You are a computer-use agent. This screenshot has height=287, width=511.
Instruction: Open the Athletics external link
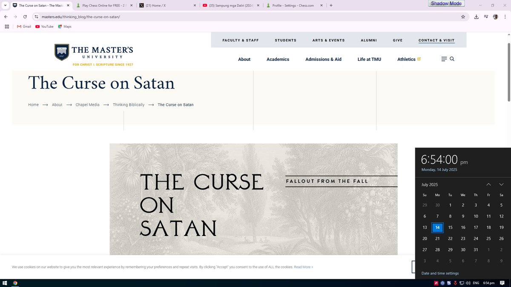point(409,60)
